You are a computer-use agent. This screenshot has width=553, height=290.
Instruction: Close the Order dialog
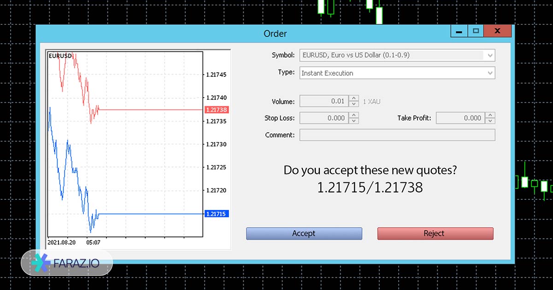(497, 31)
